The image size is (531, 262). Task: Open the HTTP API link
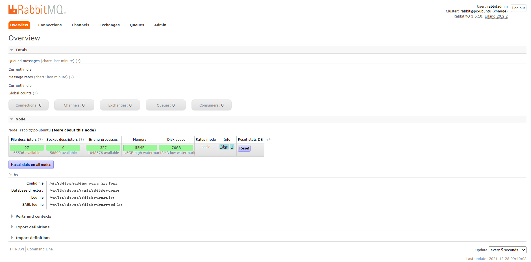click(16, 249)
